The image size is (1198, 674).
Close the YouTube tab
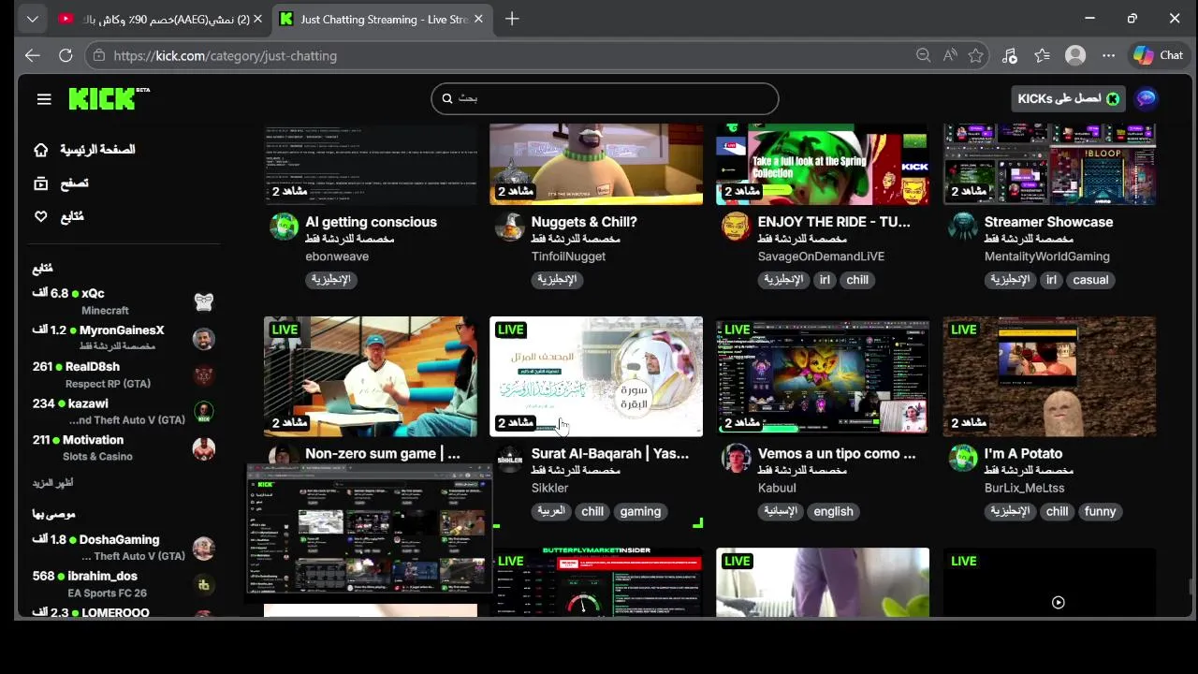[258, 19]
